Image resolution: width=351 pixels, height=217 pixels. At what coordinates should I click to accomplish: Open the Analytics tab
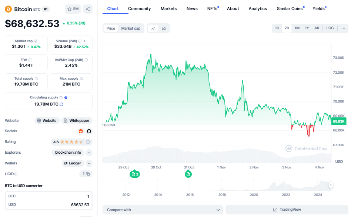[x=258, y=9]
